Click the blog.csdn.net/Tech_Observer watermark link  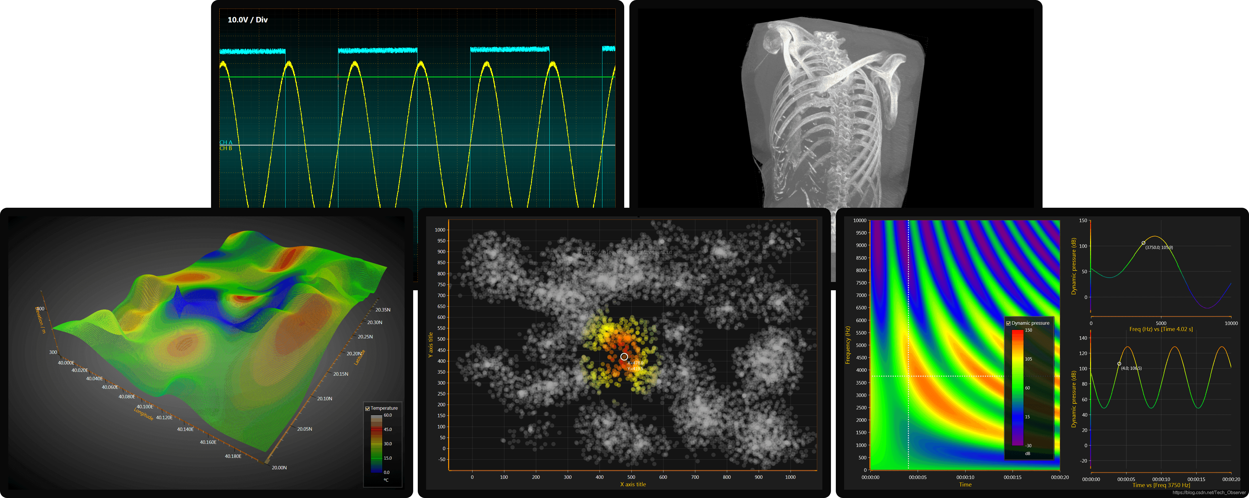[1209, 493]
